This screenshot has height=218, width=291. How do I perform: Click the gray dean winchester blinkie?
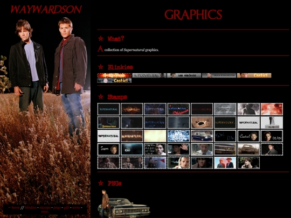coord(219,75)
